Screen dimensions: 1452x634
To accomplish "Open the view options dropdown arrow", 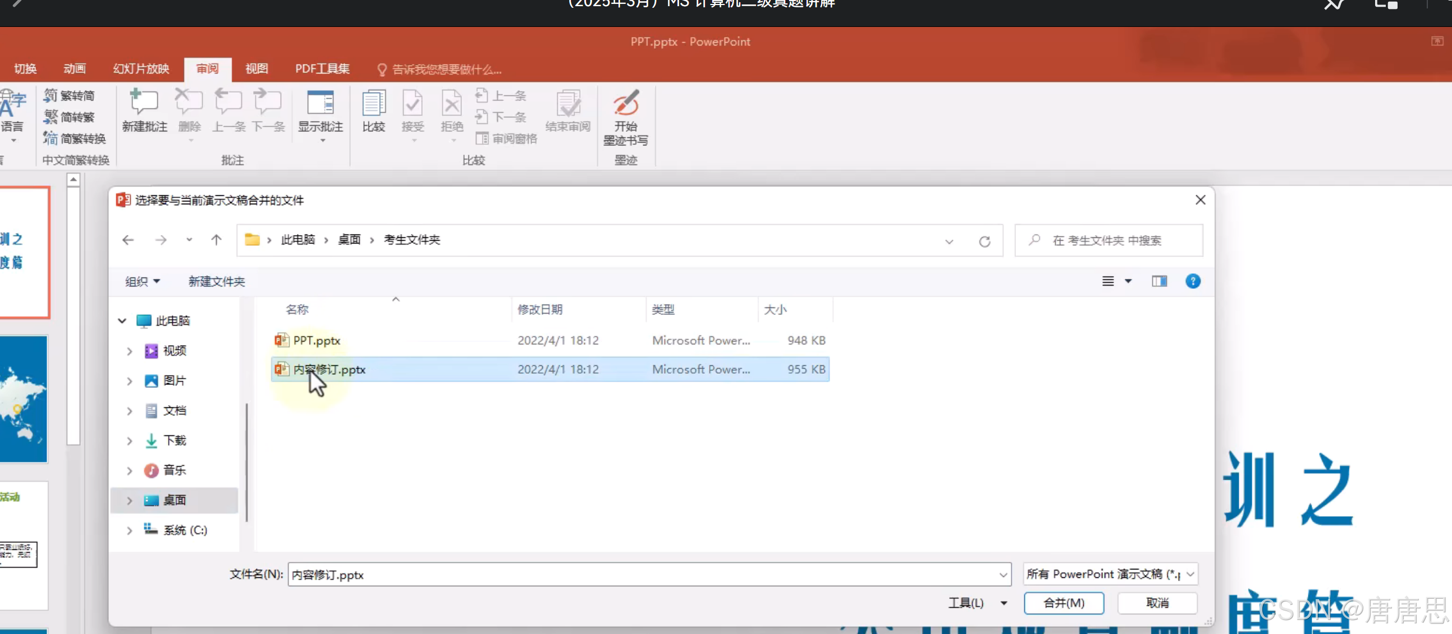I will point(1128,281).
